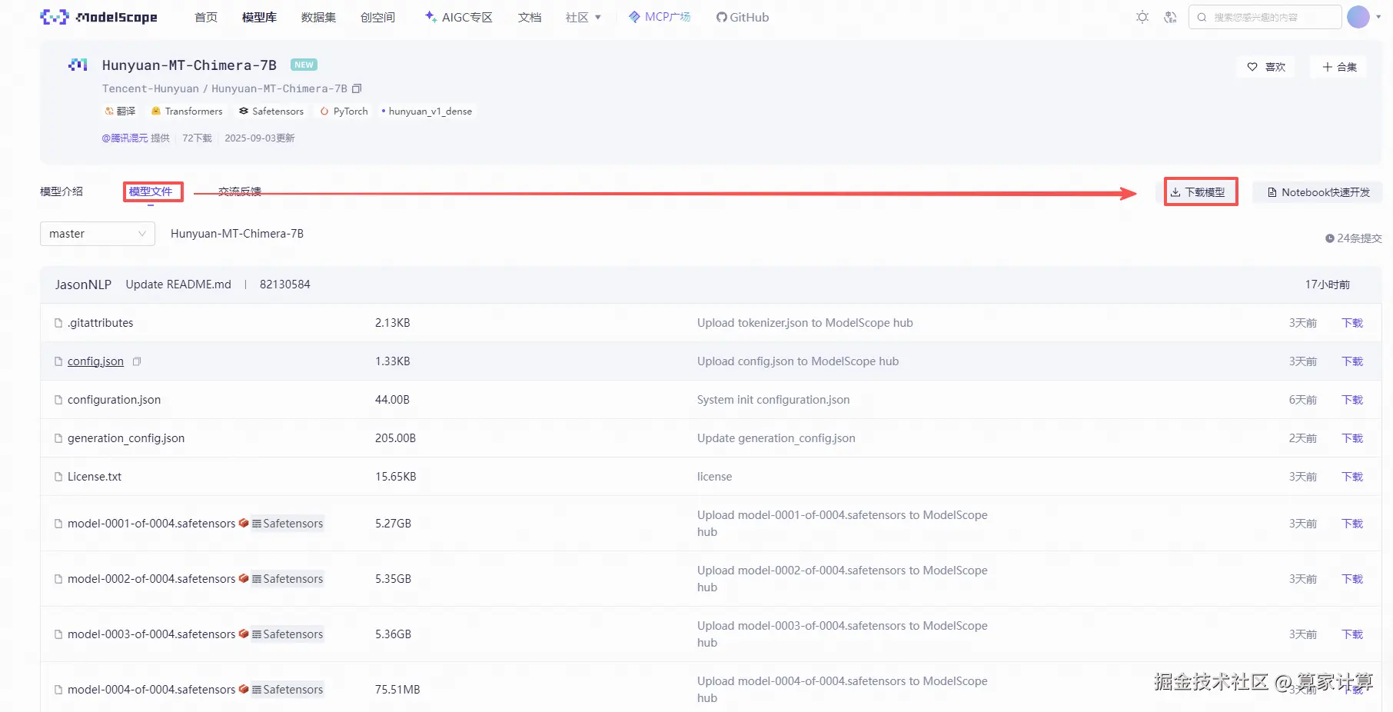Click the Hunyuan-MT-Chimera-7B path breadcrumb
Screen dimensions: 1393x712
[x=237, y=234]
